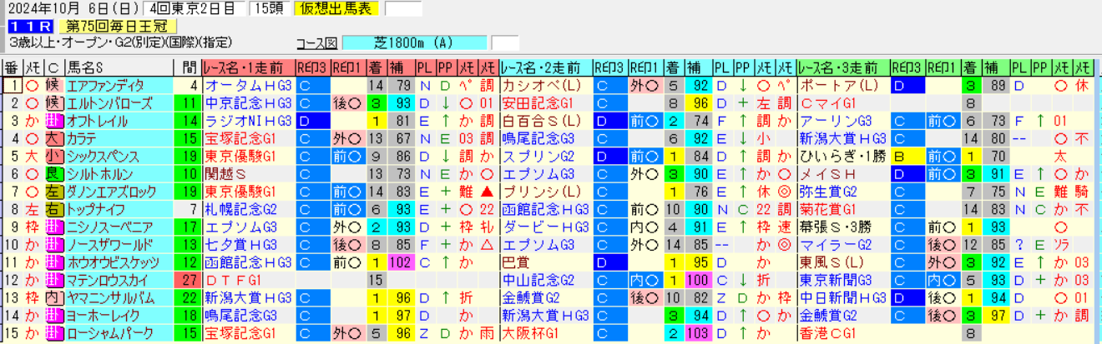Click the 馬名S column header
The height and width of the screenshot is (344, 1102).
tap(119, 68)
